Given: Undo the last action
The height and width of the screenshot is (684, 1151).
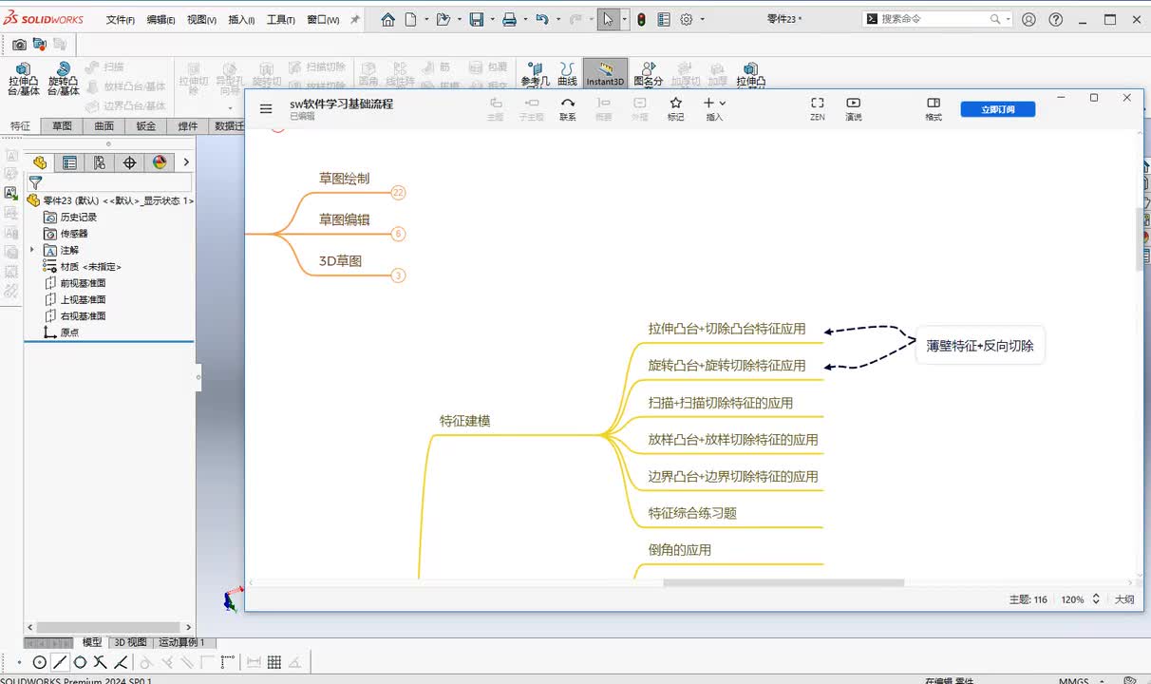Looking at the screenshot, I should pos(541,19).
